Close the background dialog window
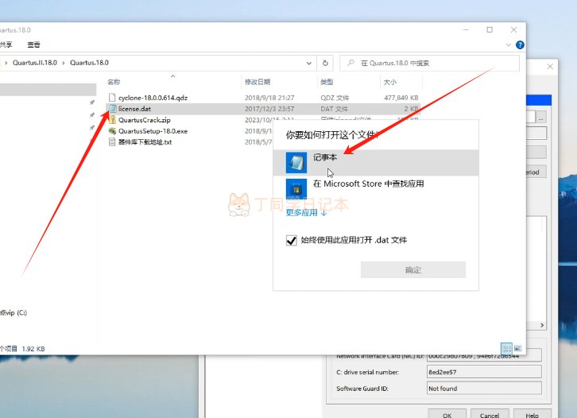 tap(550, 67)
